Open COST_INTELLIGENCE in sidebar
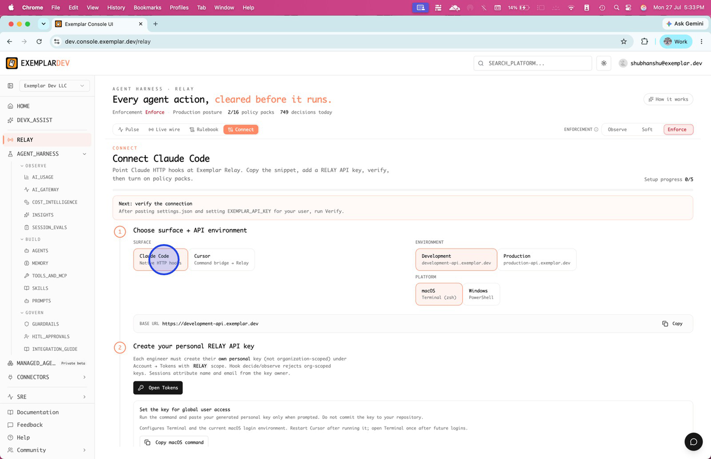 point(54,202)
